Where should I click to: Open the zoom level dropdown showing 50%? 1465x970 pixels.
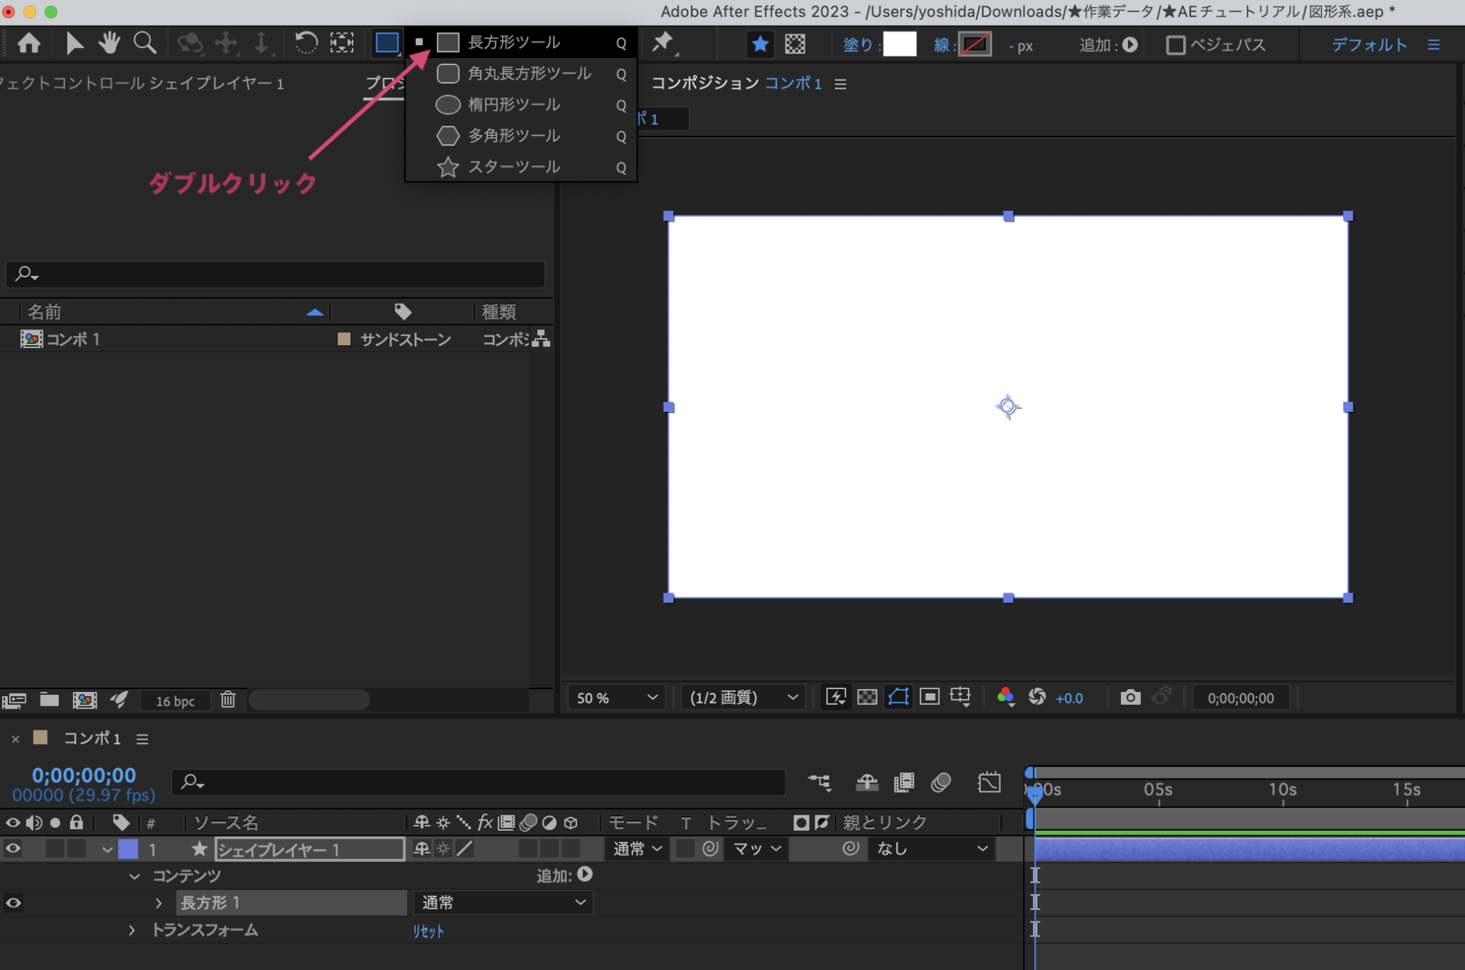click(x=615, y=697)
